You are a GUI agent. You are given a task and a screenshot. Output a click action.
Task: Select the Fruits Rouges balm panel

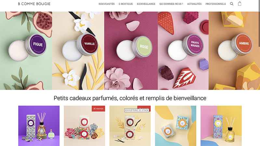(x=183, y=51)
